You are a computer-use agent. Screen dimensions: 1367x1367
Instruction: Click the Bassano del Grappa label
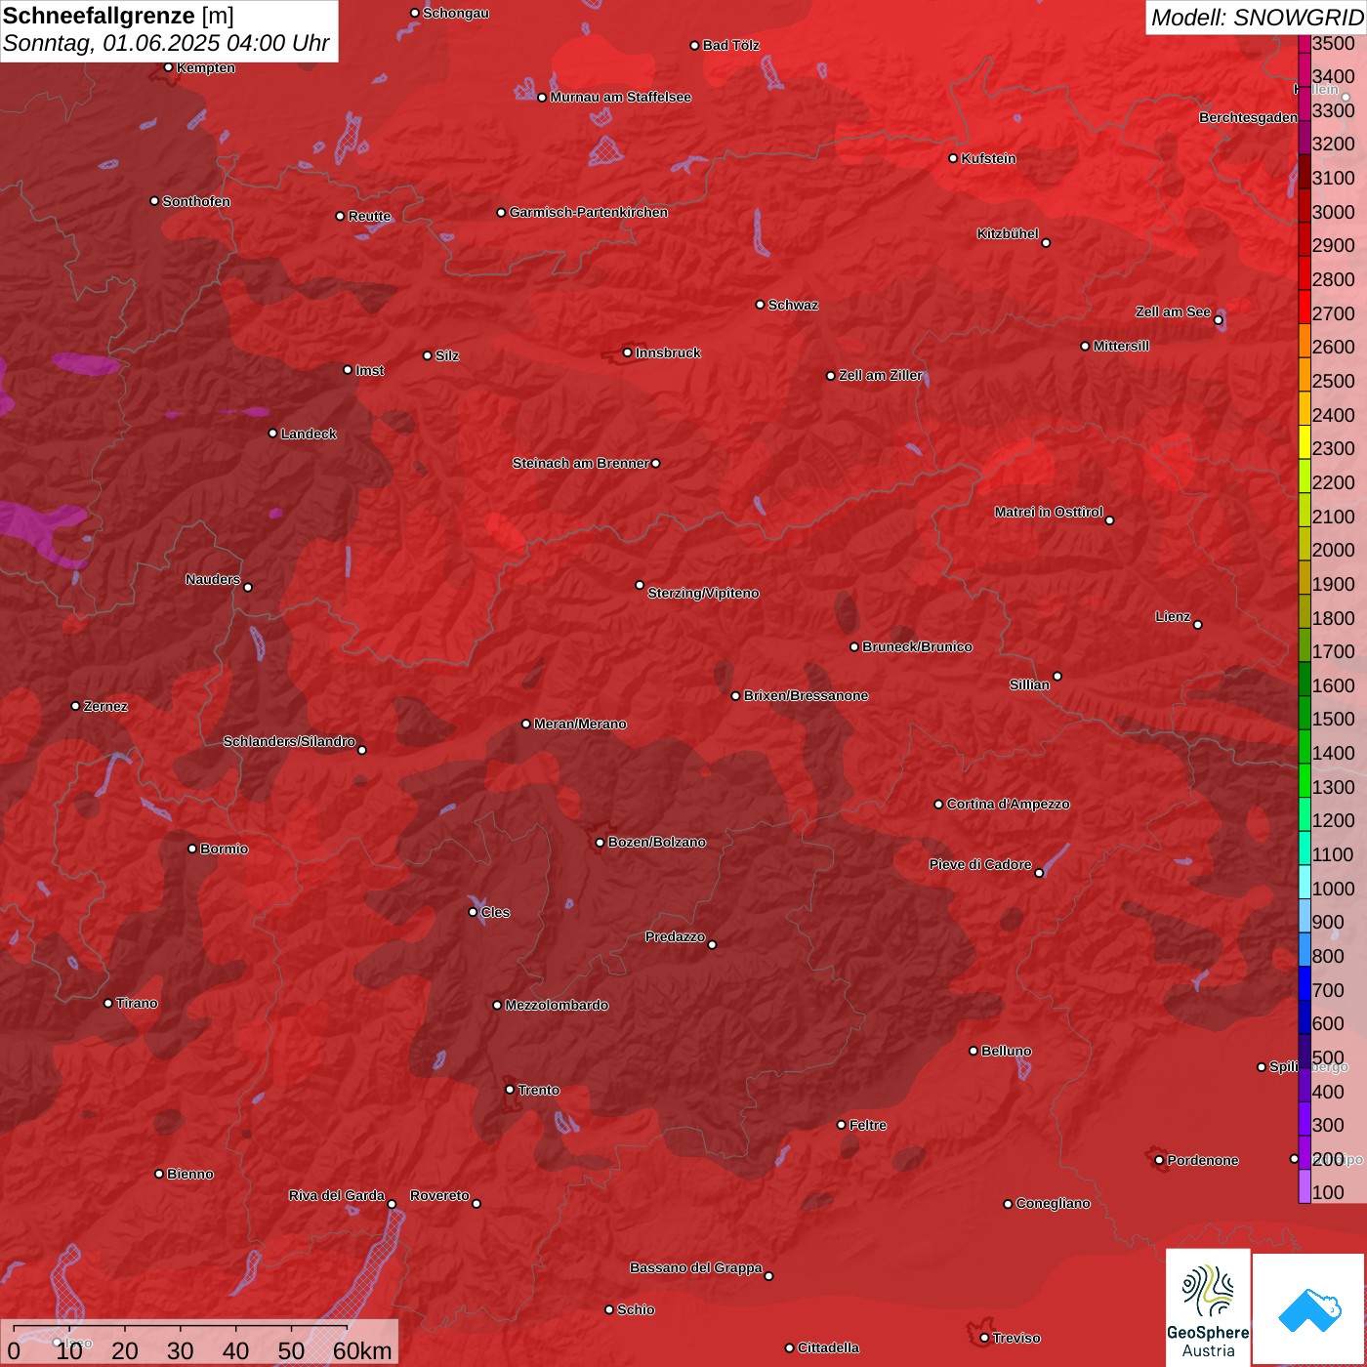[696, 1267]
